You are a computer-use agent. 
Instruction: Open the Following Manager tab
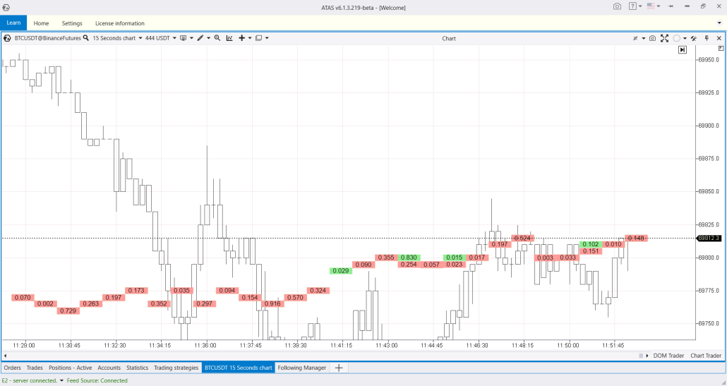coord(302,368)
